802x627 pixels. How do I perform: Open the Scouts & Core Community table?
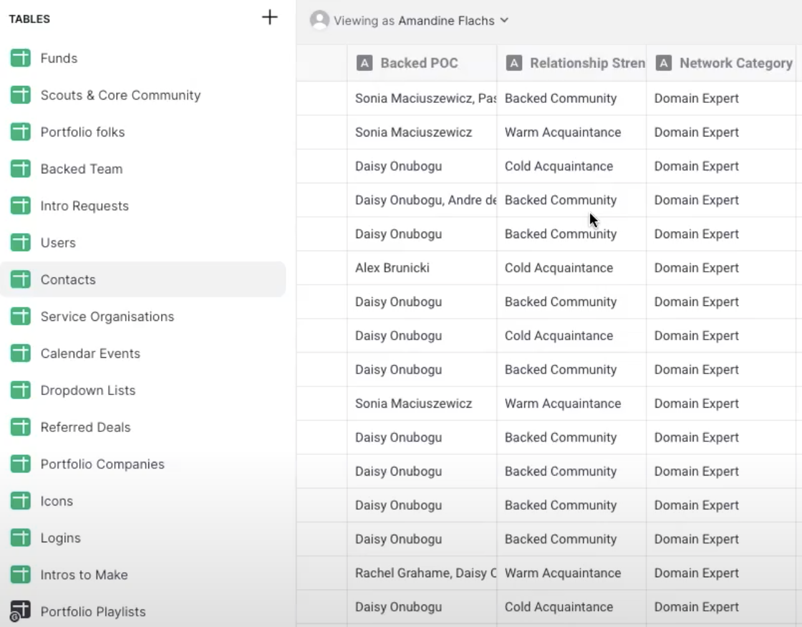coord(120,95)
